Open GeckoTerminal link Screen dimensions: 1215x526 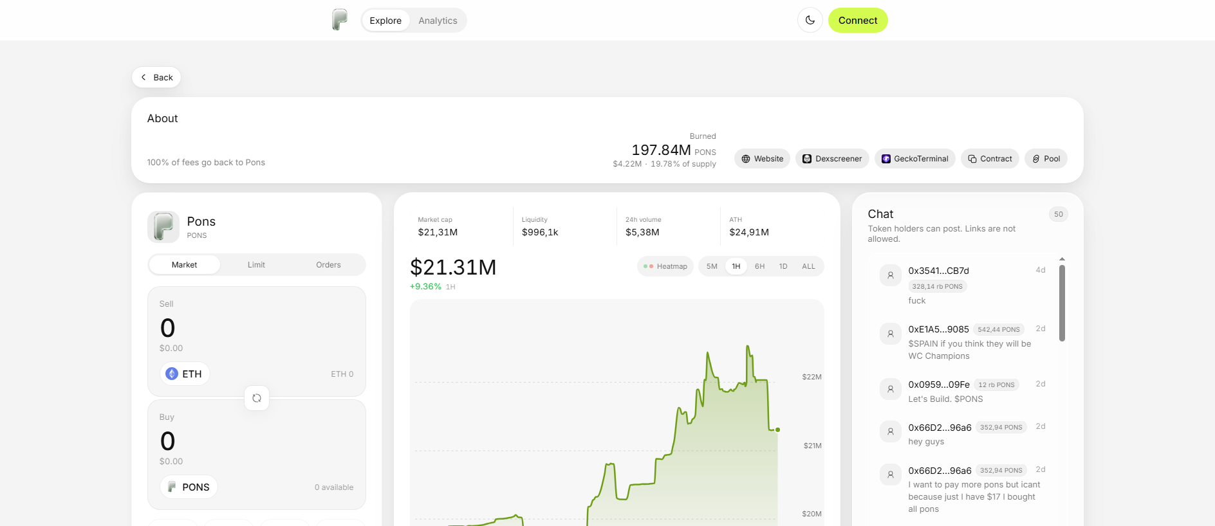coord(914,159)
